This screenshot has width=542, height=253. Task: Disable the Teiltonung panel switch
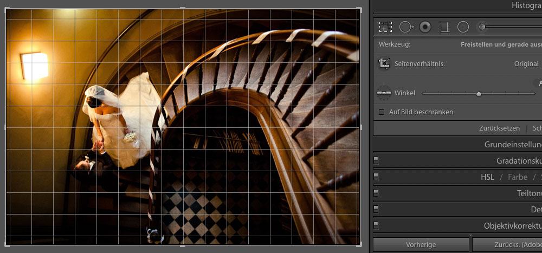coord(376,193)
